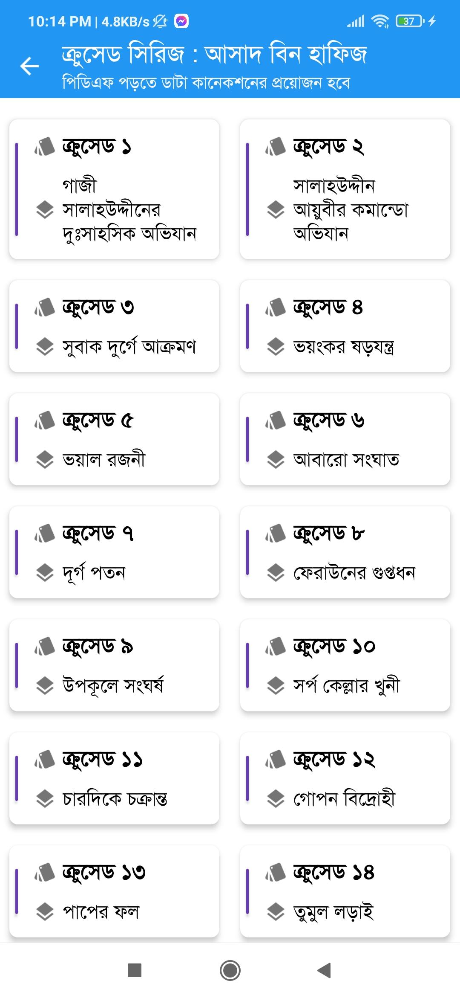Click the layers icon beside সুবাক দুর্গে আক্রমণ
Image resolution: width=460 pixels, height=998 pixels.
click(45, 347)
